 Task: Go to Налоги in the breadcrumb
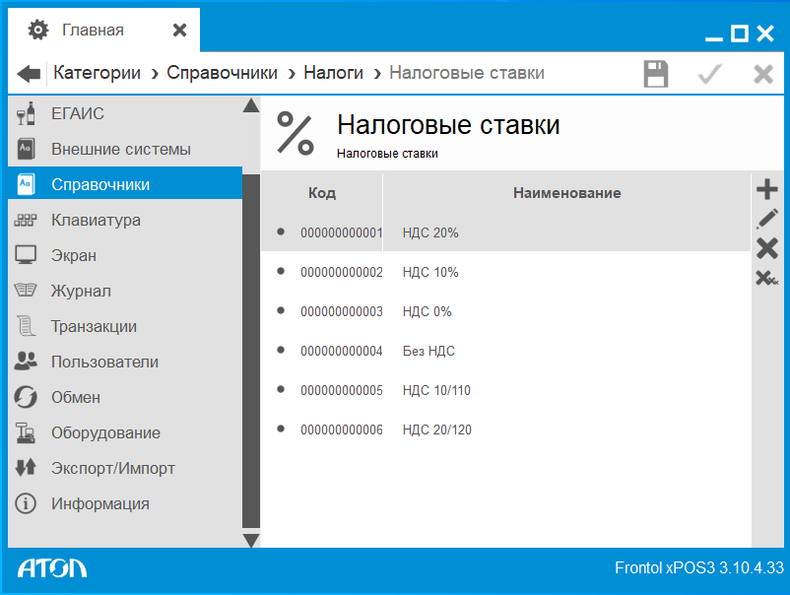[333, 73]
